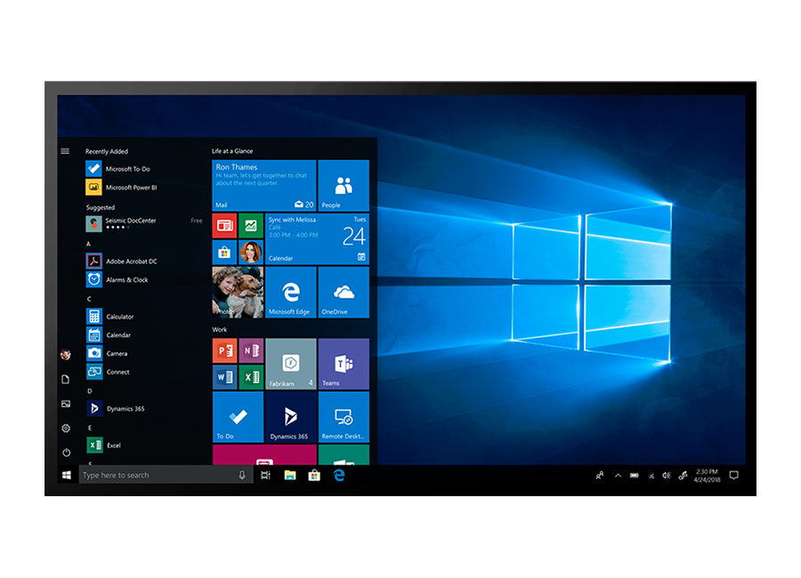Image resolution: width=801 pixels, height=578 pixels.
Task: Open Microsoft To-Do under Recently Added
Action: [127, 168]
